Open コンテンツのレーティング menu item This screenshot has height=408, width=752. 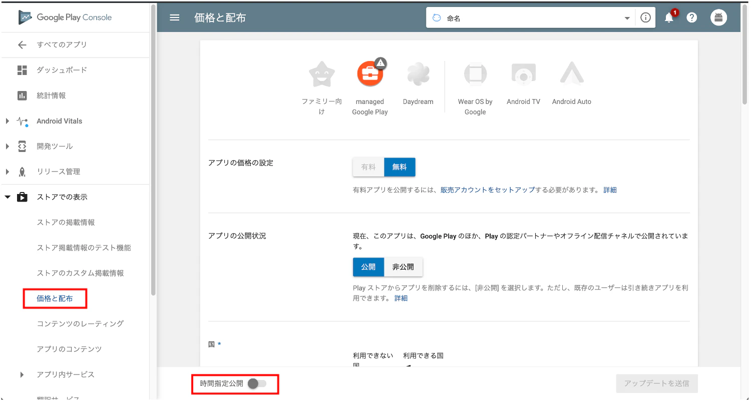(x=80, y=324)
